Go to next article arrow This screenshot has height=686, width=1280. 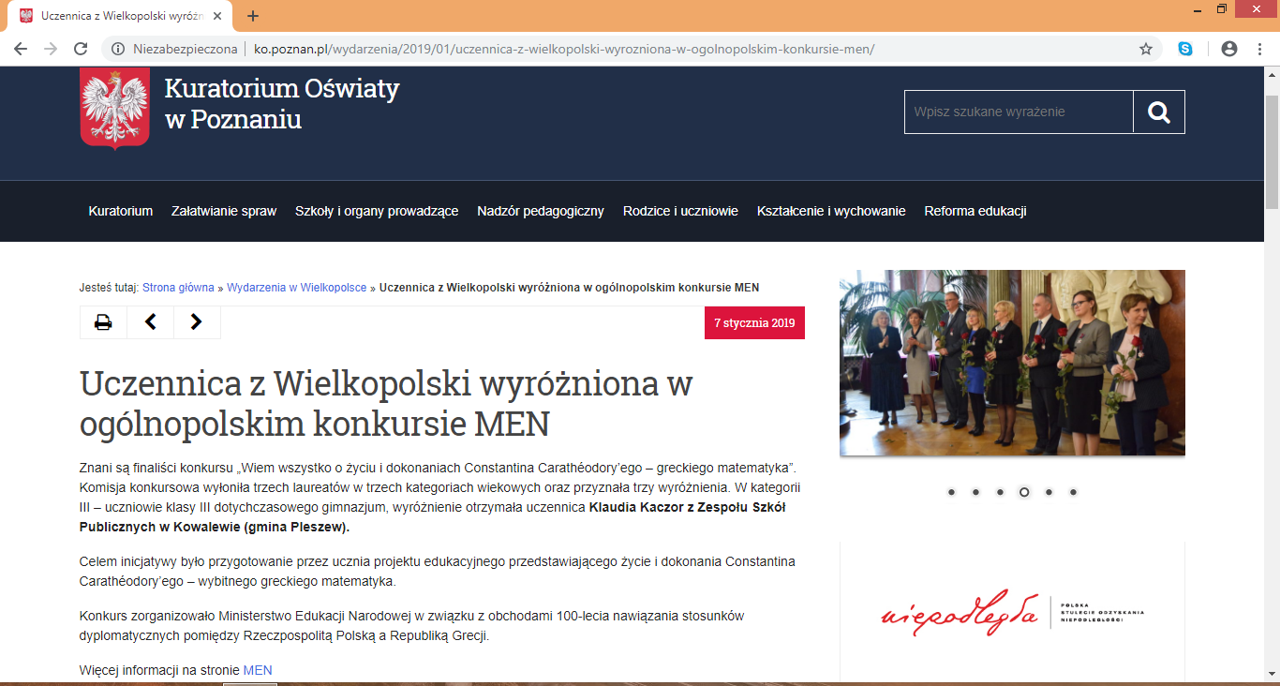[x=197, y=322]
